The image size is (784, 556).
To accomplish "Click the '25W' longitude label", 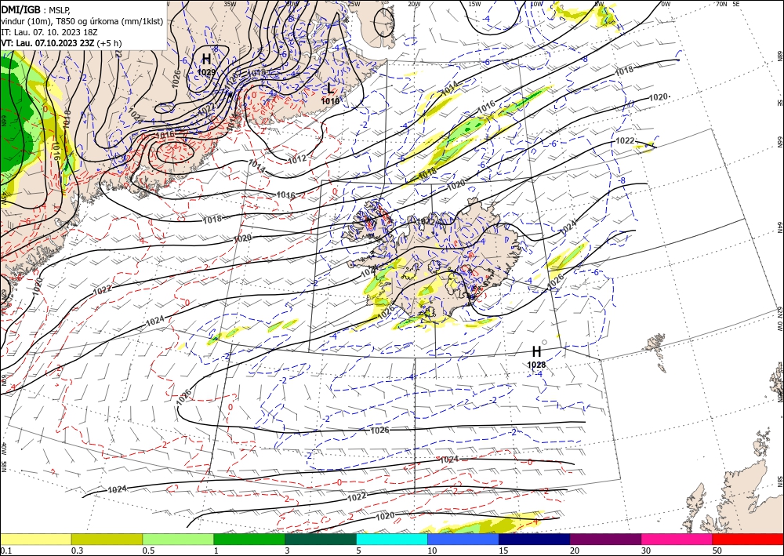I will (354, 4).
